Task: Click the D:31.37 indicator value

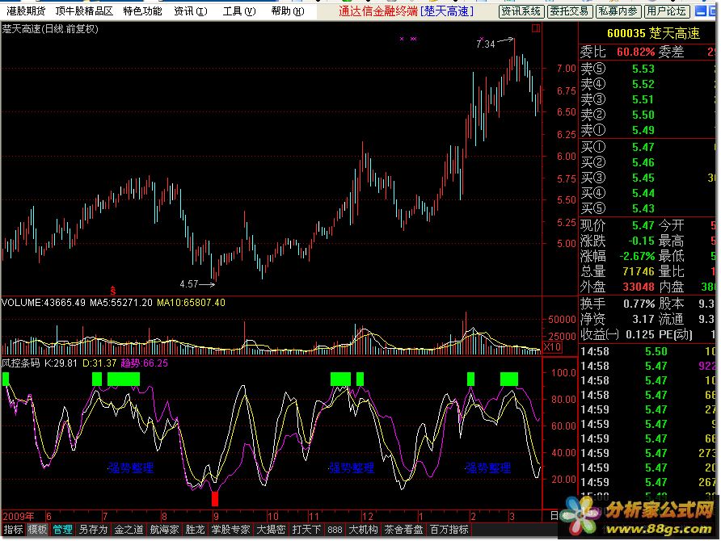Action: point(99,363)
